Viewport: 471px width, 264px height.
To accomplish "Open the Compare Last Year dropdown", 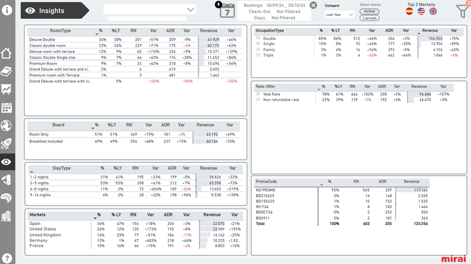I will click(x=339, y=14).
